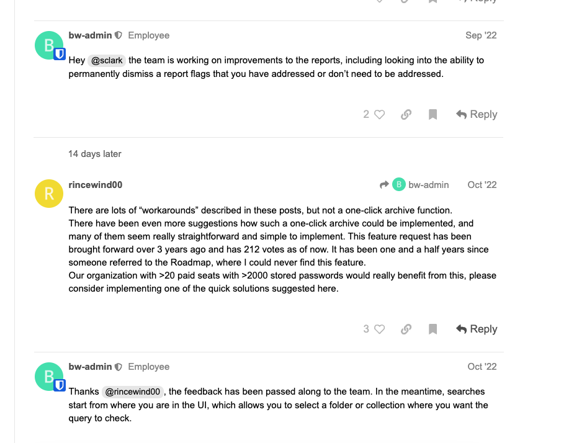Like rincewind00's post with the heart icon

(x=380, y=329)
